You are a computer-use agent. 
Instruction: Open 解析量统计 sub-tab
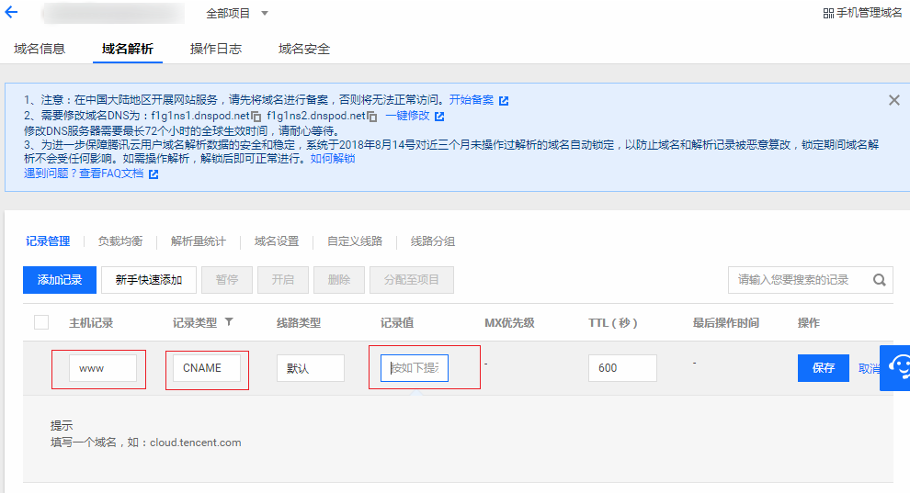198,241
